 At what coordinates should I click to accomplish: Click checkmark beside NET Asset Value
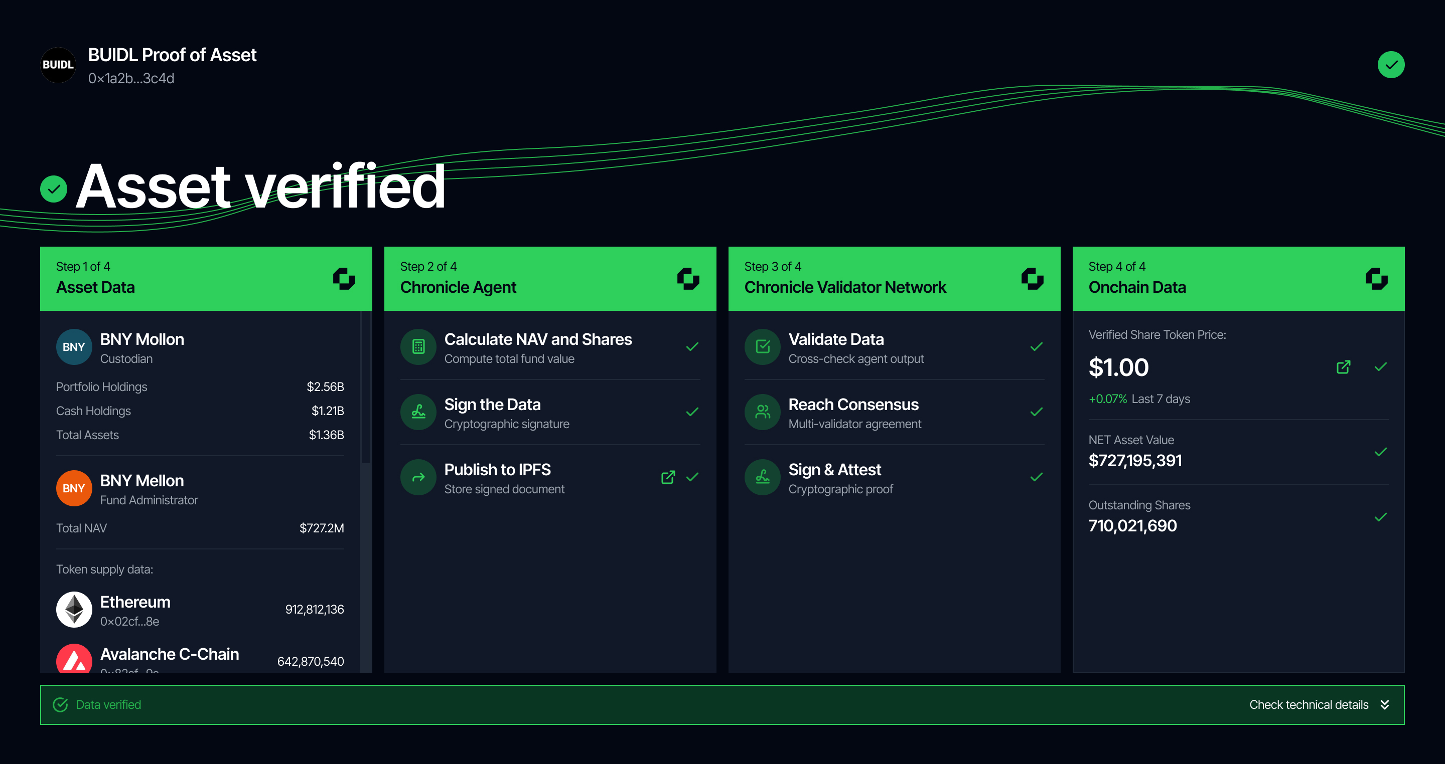tap(1381, 452)
